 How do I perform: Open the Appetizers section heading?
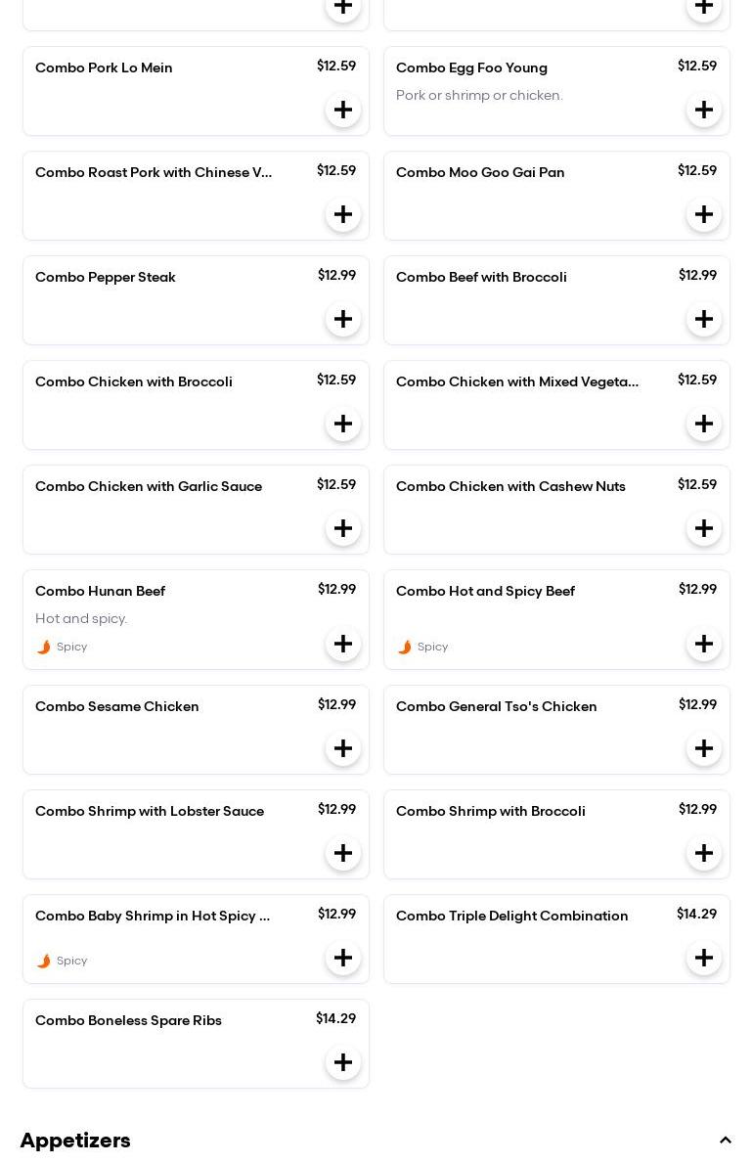[75, 1141]
